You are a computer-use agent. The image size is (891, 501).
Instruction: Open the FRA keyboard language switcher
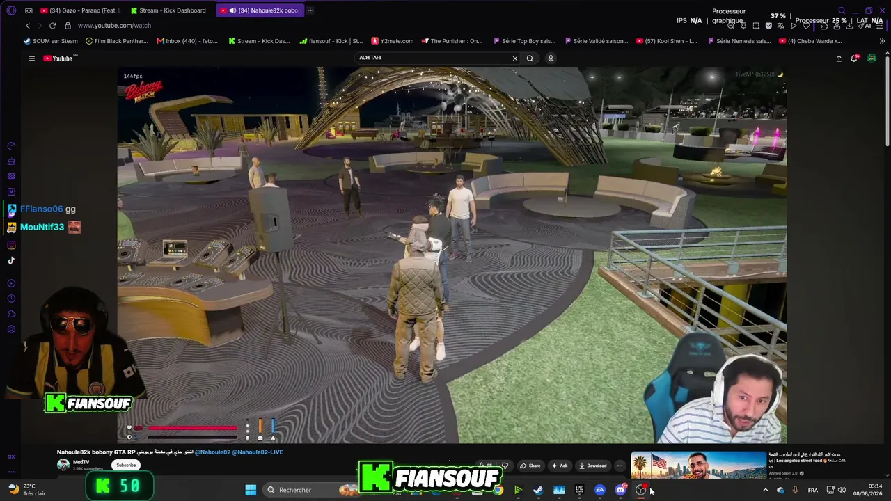pyautogui.click(x=813, y=491)
